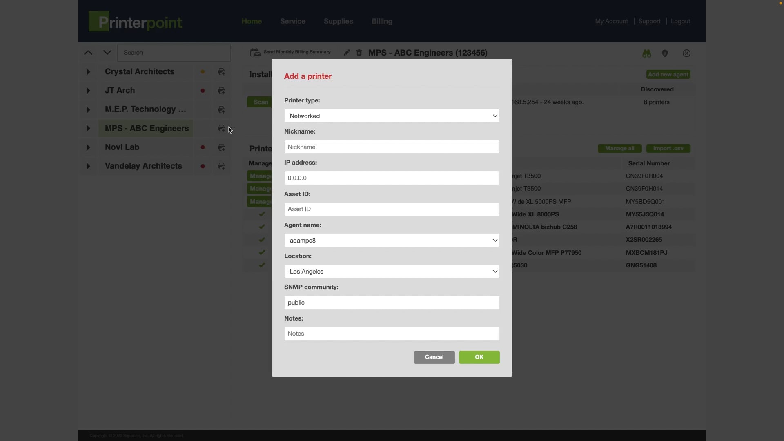This screenshot has height=441, width=784.
Task: Click the pencil edit icon next to MPS - ABC Engineers
Action: [347, 52]
